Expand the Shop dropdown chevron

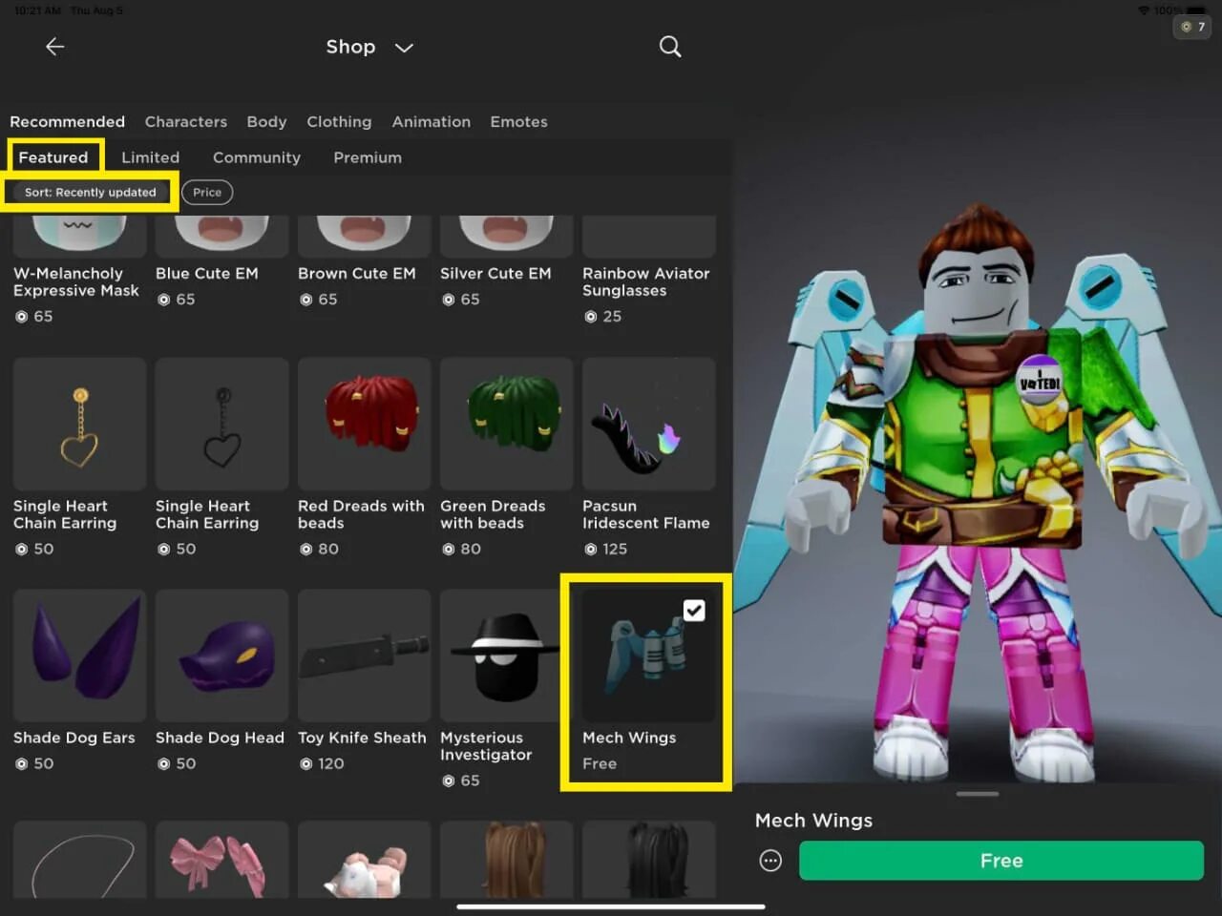pos(404,48)
